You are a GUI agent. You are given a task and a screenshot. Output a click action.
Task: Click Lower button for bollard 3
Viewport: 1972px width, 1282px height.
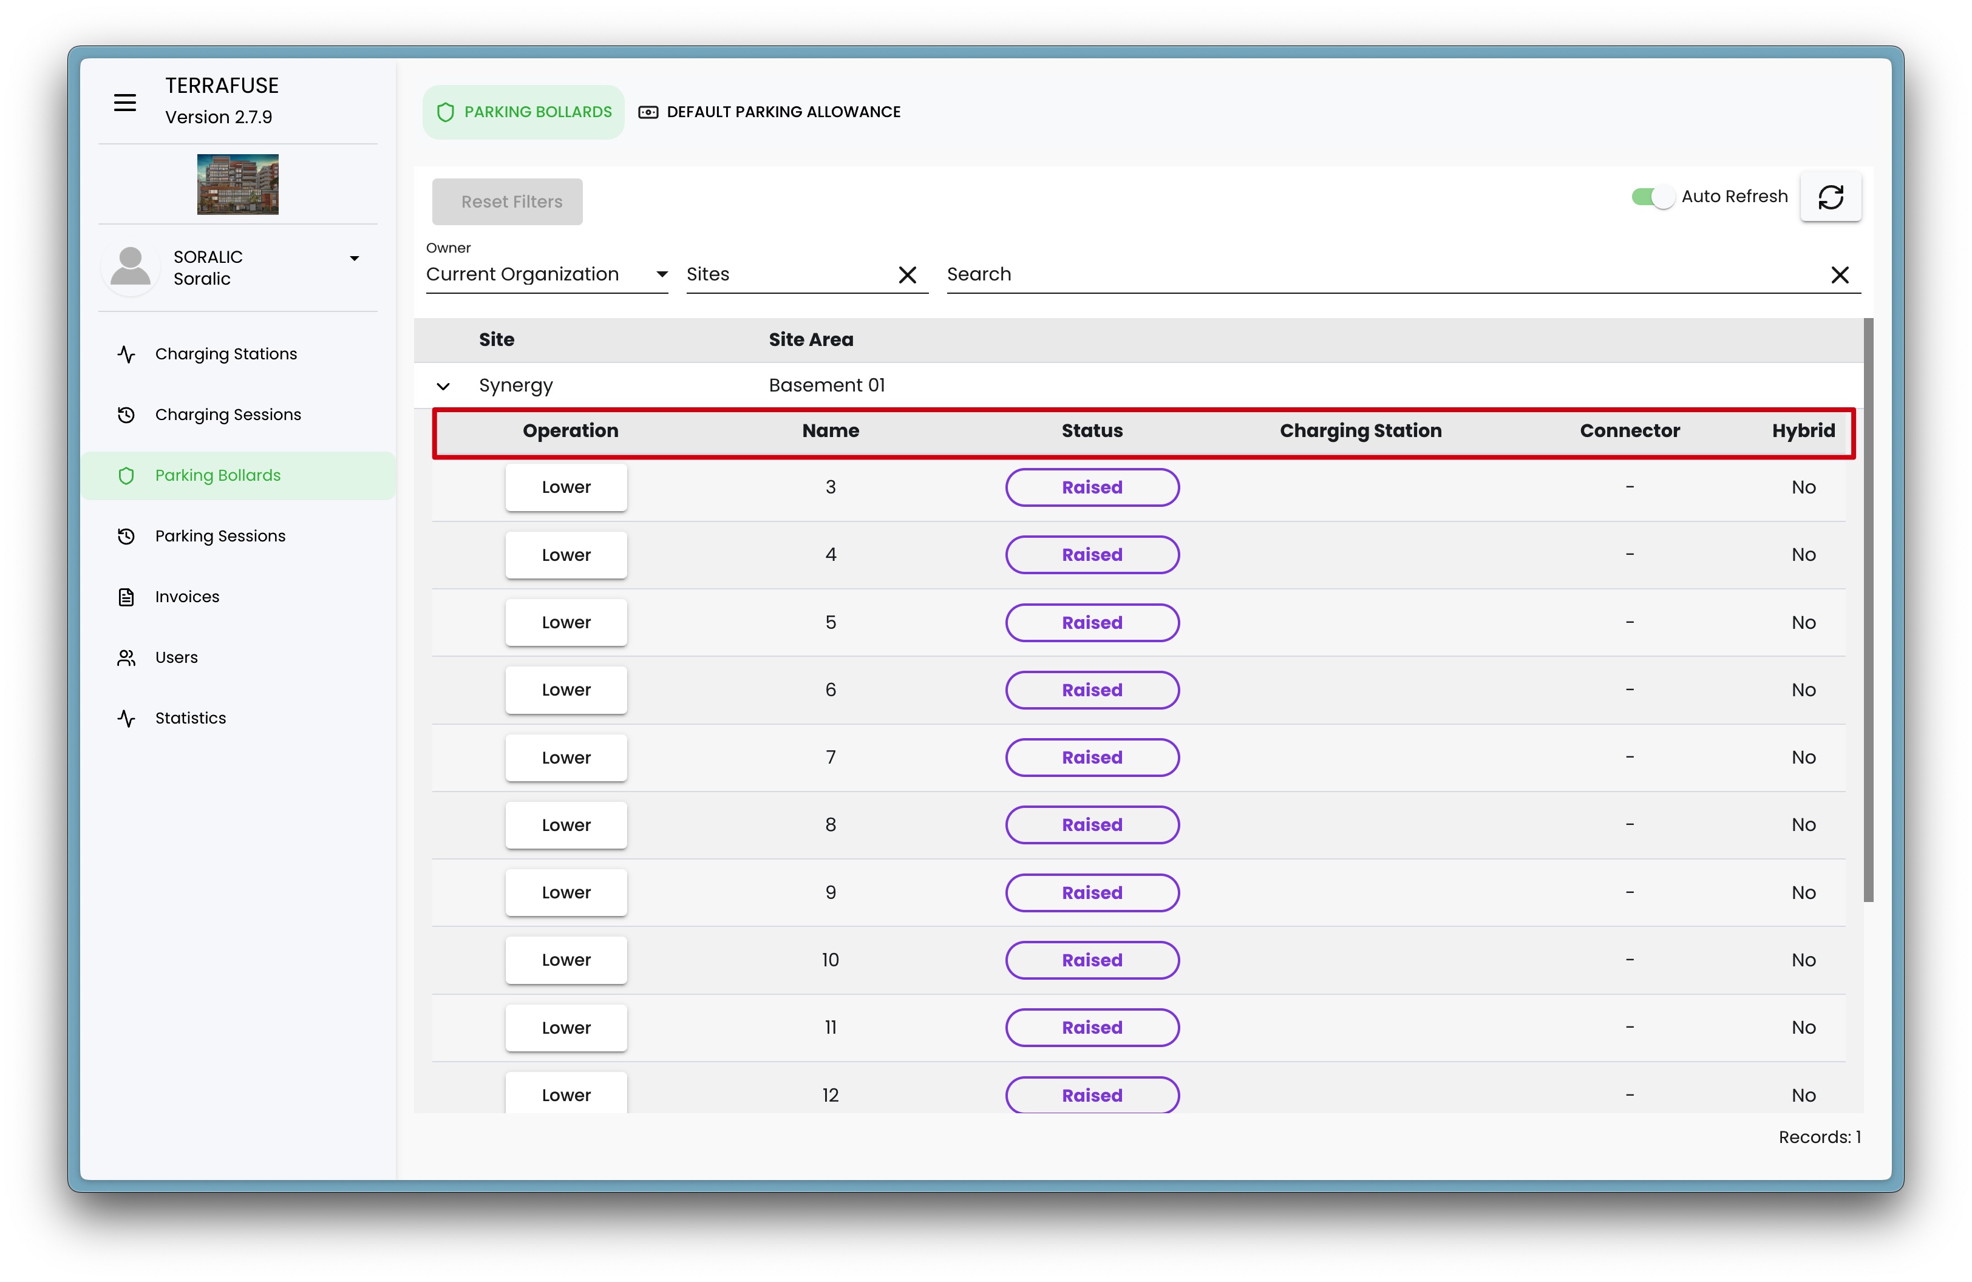566,487
